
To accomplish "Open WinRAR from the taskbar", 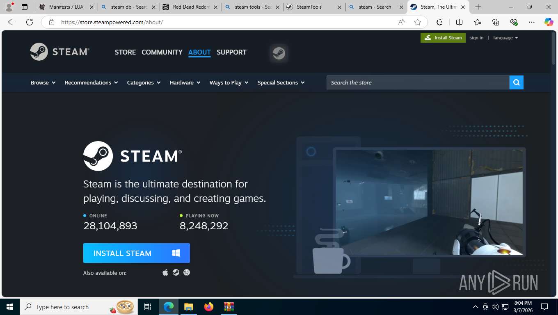I will tap(229, 307).
